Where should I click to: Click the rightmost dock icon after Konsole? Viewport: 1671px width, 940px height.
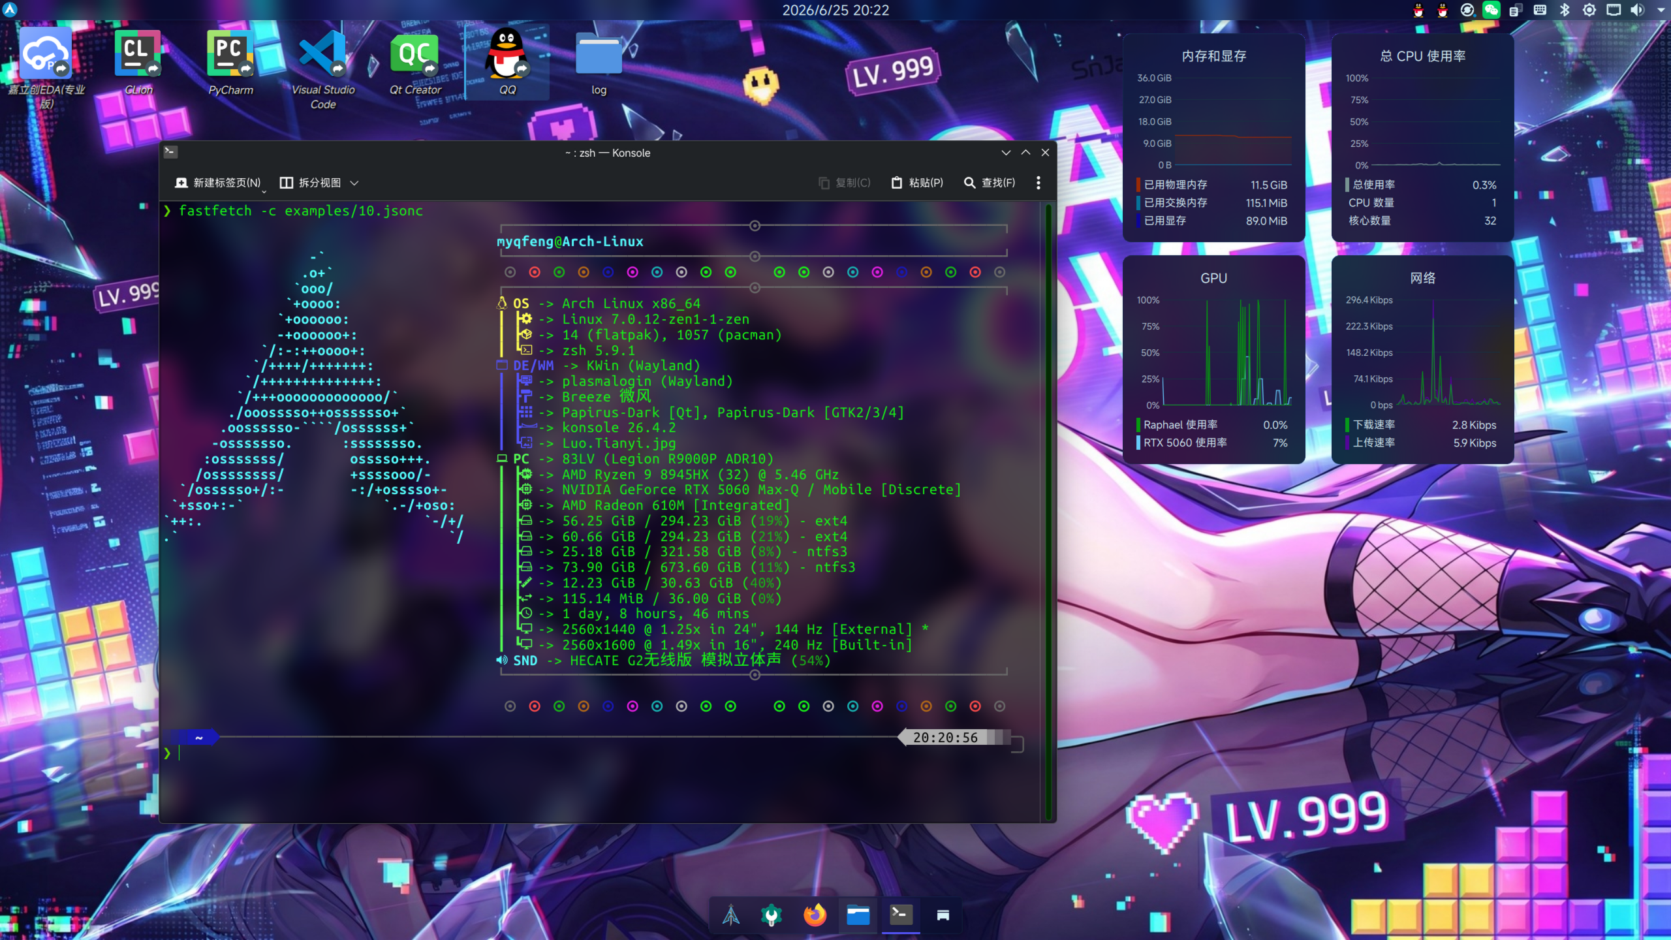pos(943,915)
